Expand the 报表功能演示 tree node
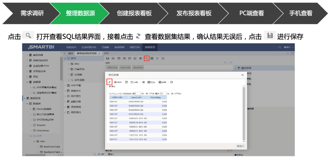This screenshot has width=329, height=157. (x=27, y=60)
